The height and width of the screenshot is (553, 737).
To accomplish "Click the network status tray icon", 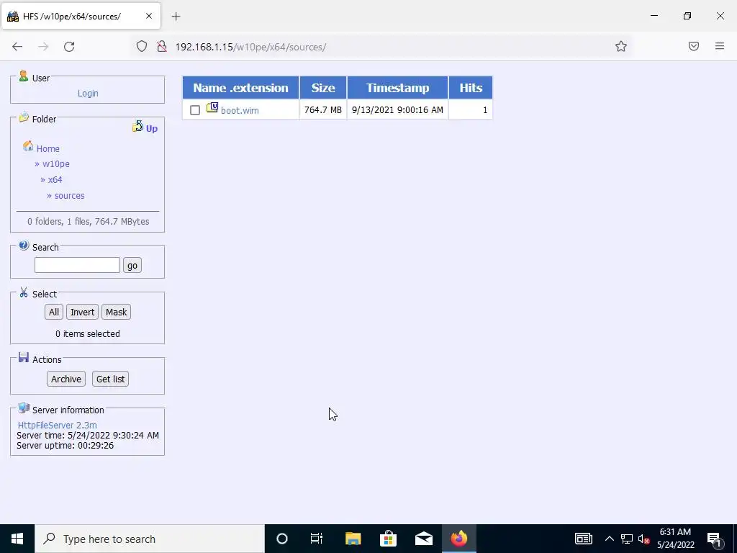I will [x=627, y=539].
